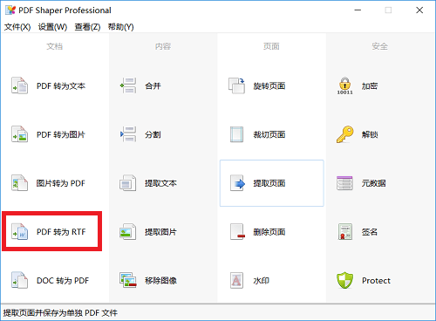Viewport: 436px width, 321px height.
Task: Choose the PDF 转为文本 label
Action: tap(61, 86)
